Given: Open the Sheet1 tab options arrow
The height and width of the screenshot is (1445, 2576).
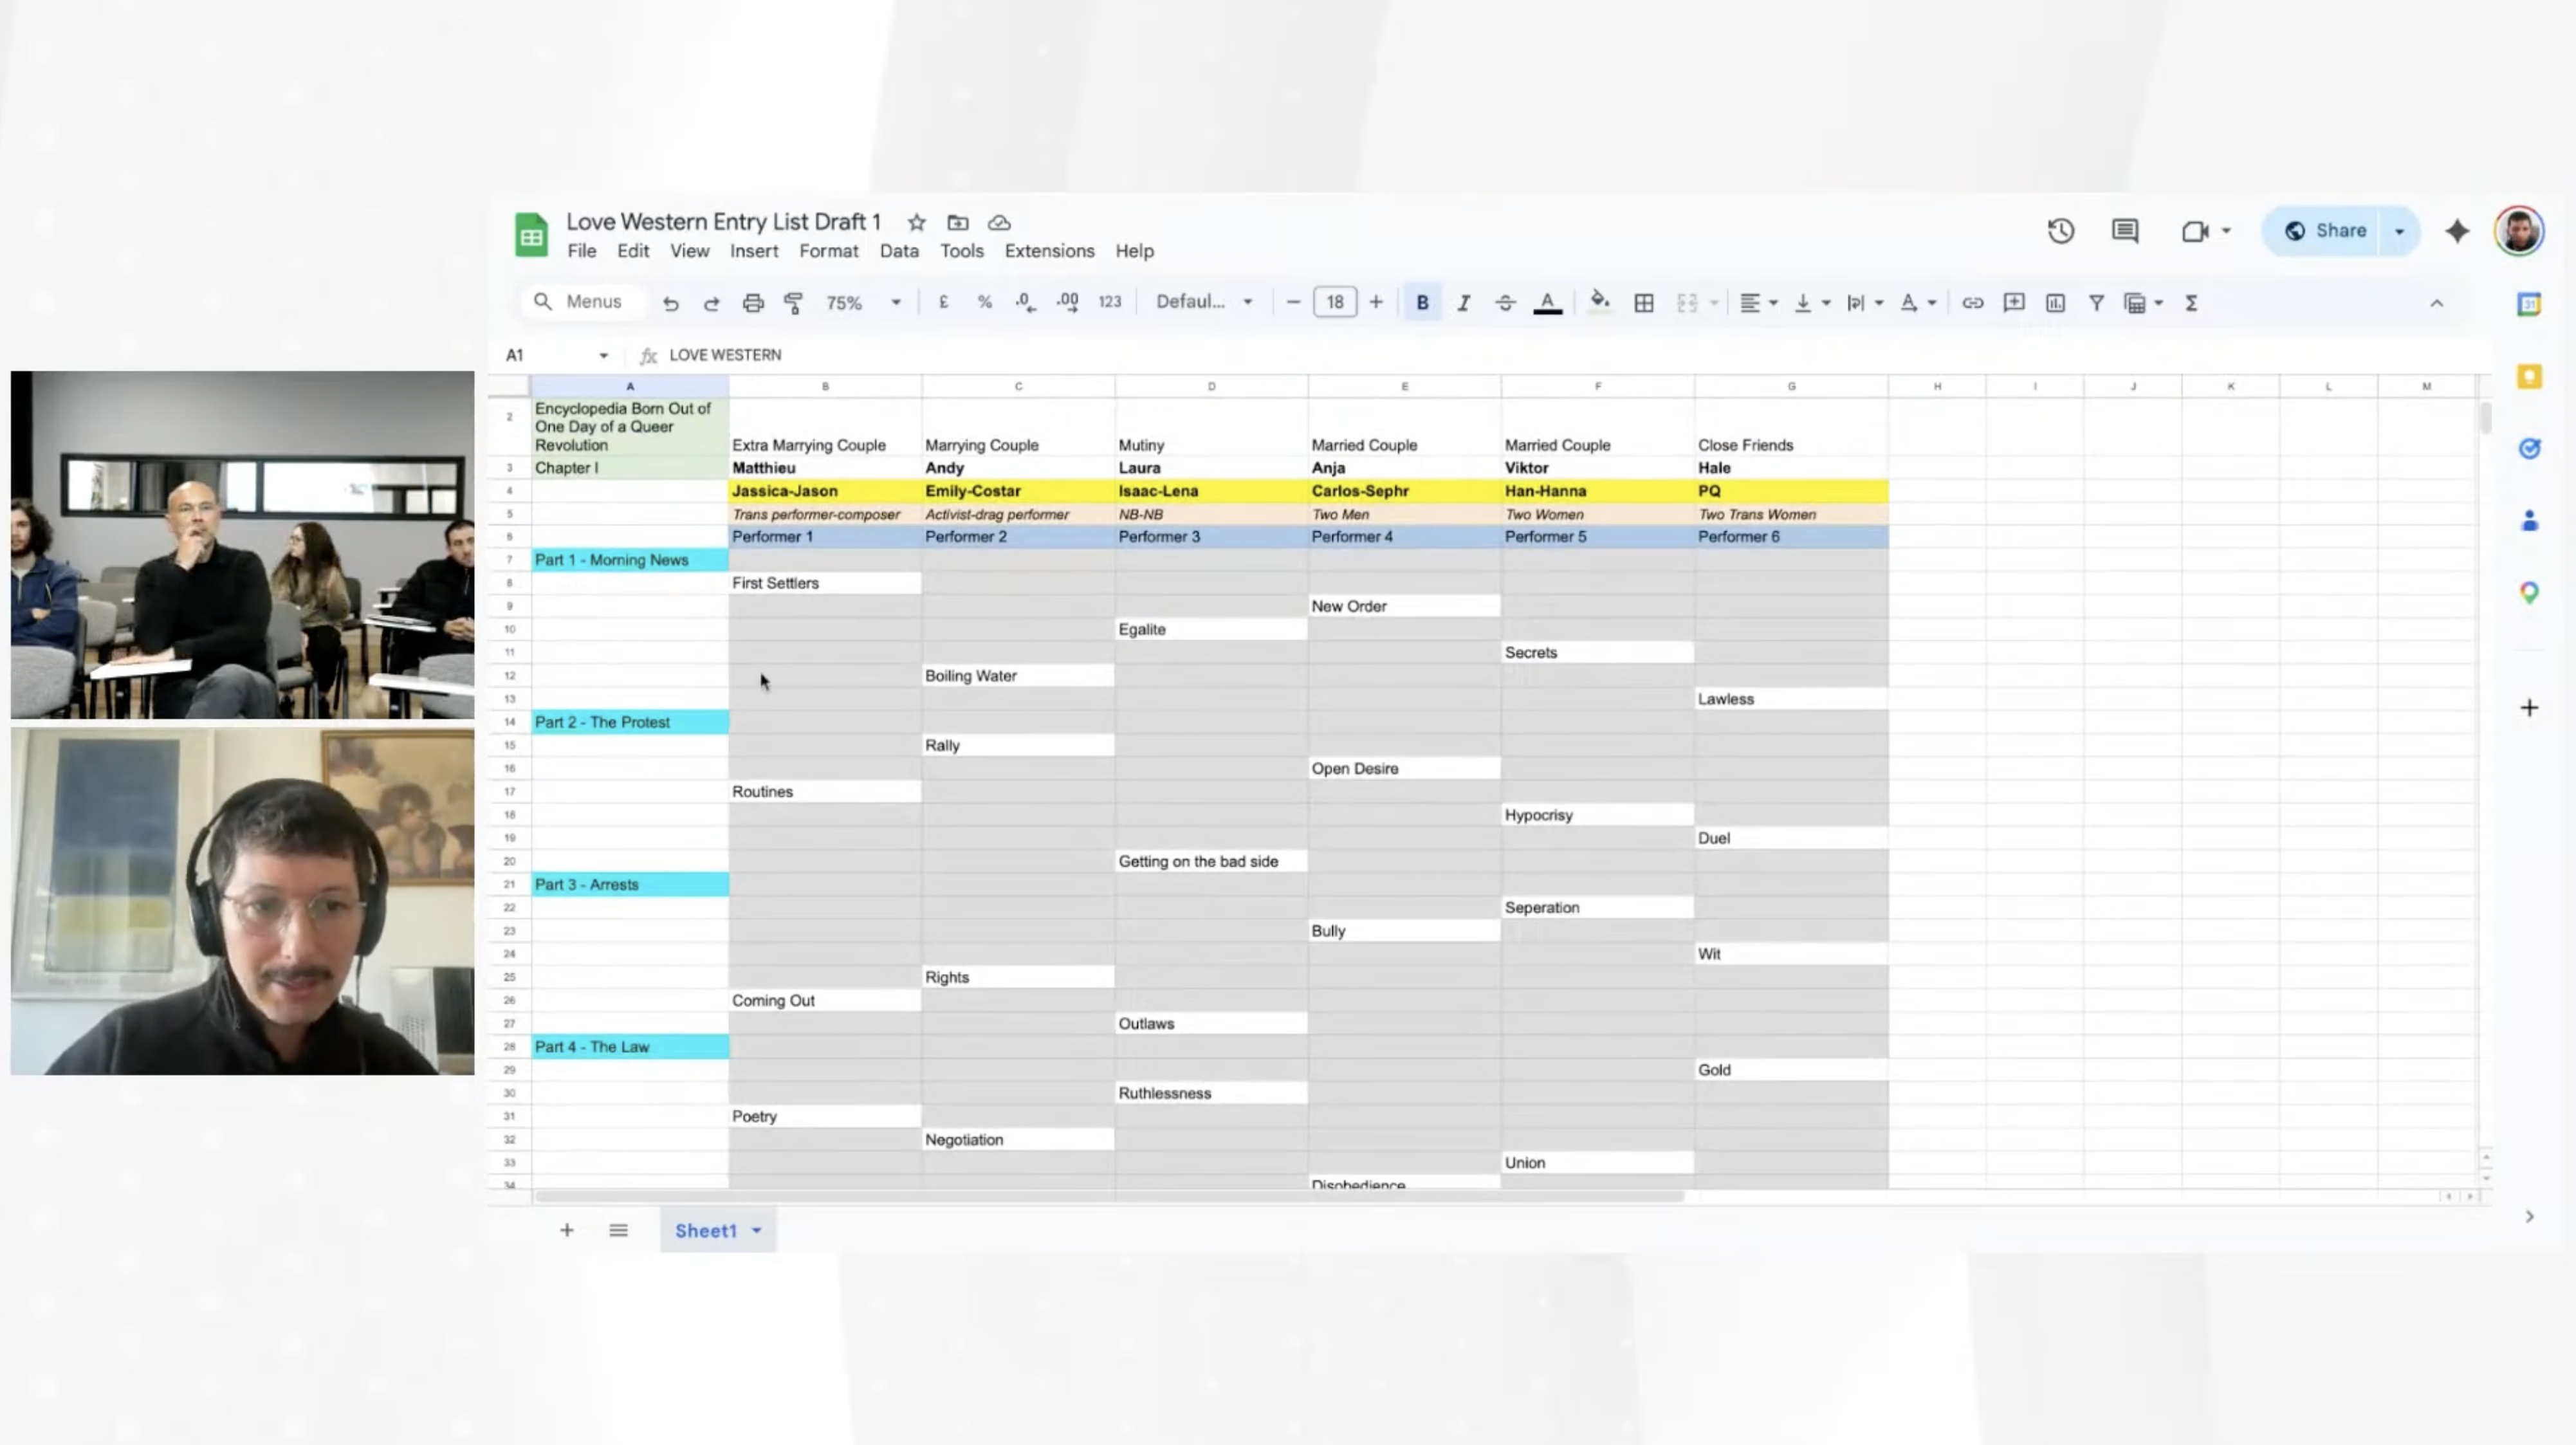Looking at the screenshot, I should [757, 1230].
